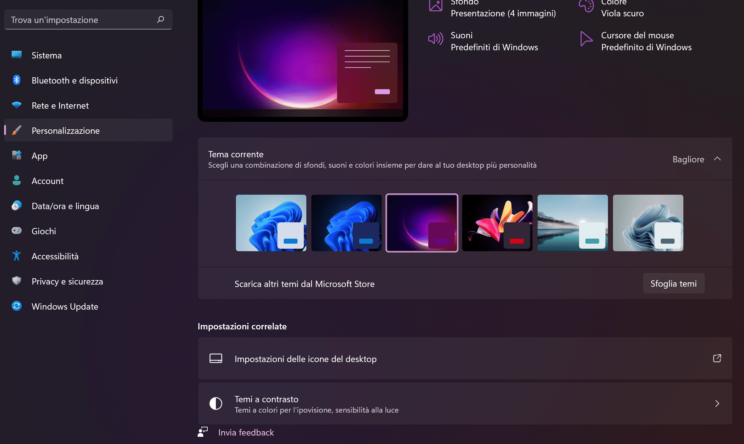
Task: Click the Invia feedback person icon
Action: click(x=203, y=432)
